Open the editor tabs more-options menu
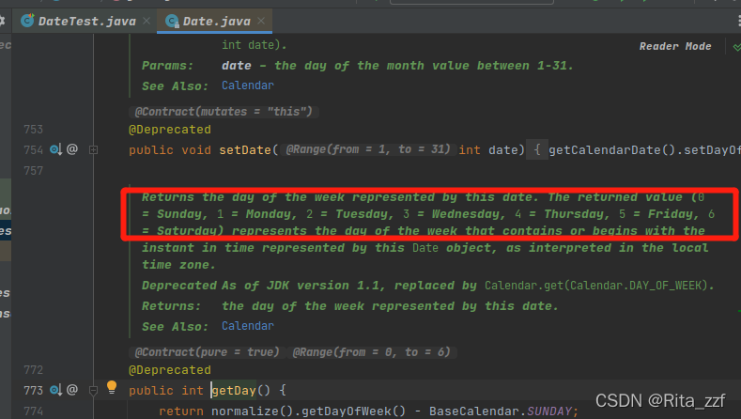This screenshot has height=419, width=741. pyautogui.click(x=738, y=21)
